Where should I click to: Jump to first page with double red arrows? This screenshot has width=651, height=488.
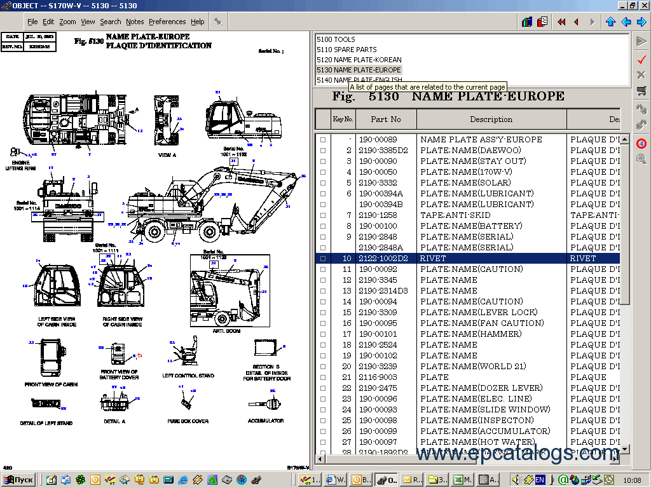click(561, 22)
